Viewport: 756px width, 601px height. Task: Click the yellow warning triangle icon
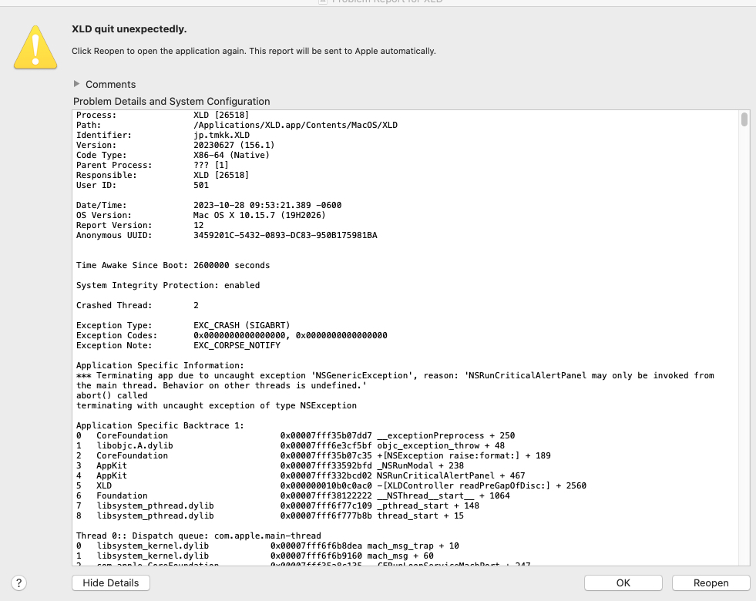pos(35,47)
